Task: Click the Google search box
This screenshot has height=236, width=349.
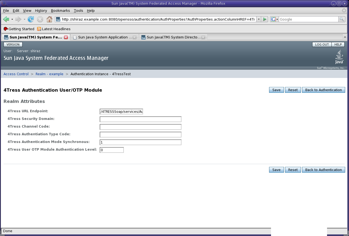Action: click(309, 19)
